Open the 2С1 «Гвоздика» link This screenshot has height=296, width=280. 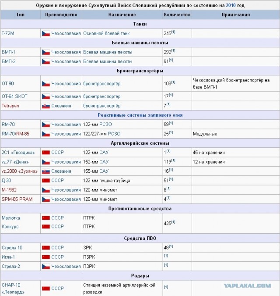[x=18, y=153]
